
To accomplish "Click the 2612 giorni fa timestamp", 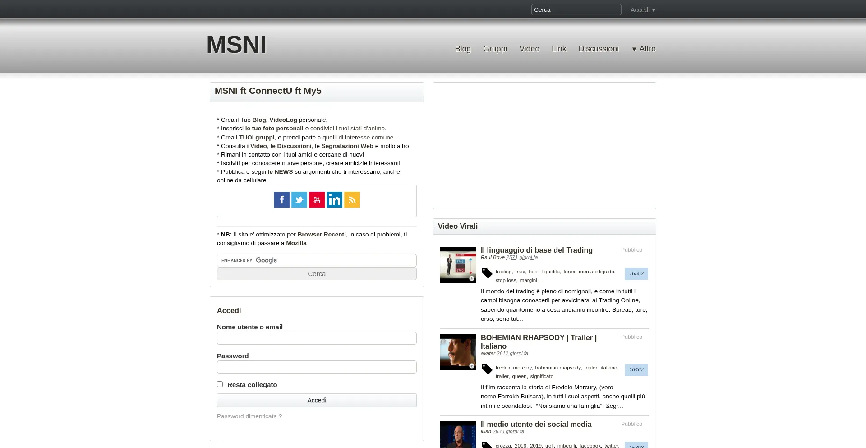I will coord(512,353).
